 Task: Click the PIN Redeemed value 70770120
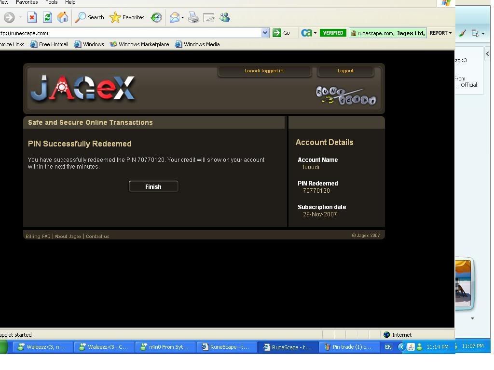point(316,191)
